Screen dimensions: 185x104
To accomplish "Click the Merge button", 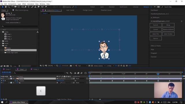I will point(168,25).
